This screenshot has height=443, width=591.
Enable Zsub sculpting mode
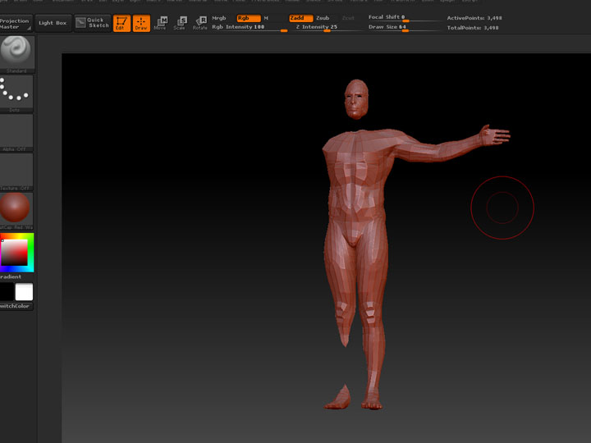point(323,17)
